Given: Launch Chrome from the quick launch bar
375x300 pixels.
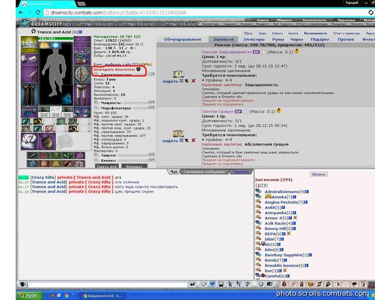Looking at the screenshot, I should pyautogui.click(x=66, y=296).
